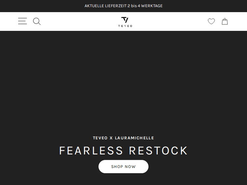
Task: Click the TEVEO wordmark under the emblem
Action: (x=125, y=26)
